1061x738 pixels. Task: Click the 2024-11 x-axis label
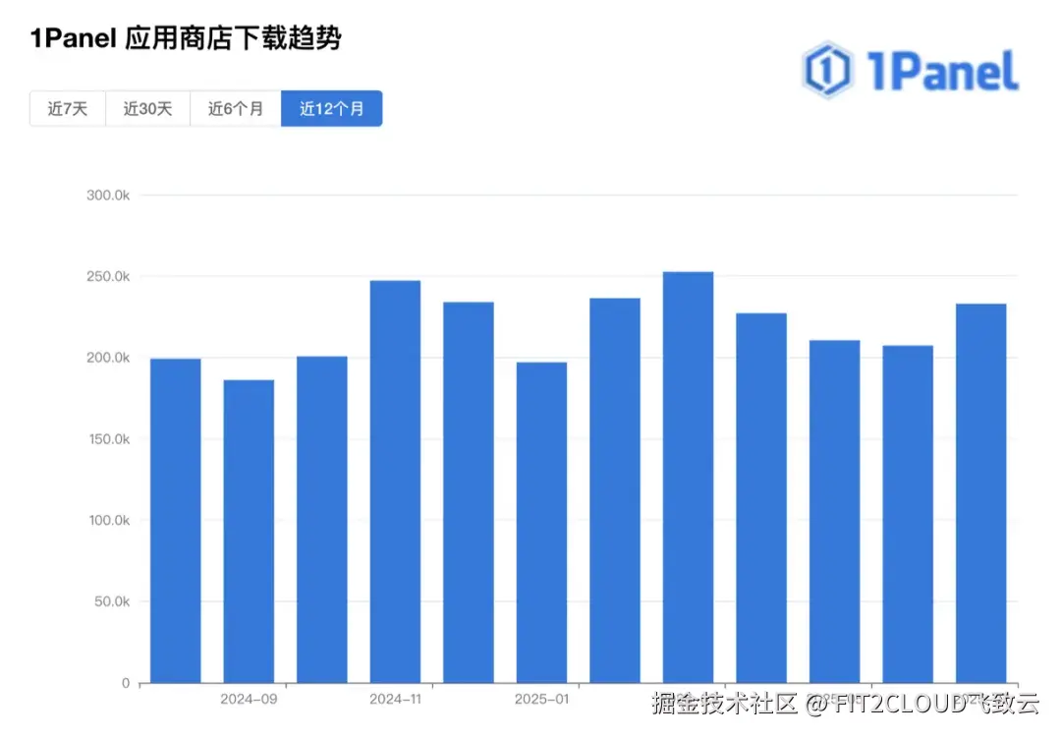coord(395,699)
